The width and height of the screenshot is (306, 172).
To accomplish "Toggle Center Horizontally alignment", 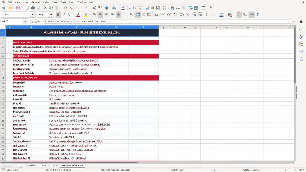I will (100, 15).
